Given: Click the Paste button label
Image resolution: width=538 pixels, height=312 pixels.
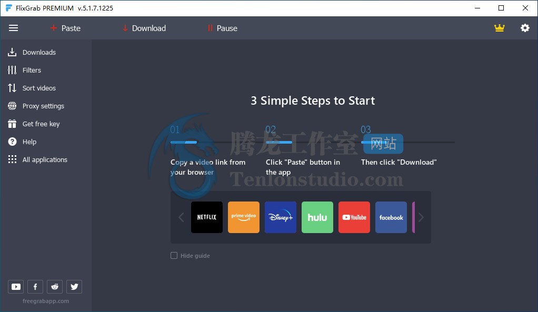Looking at the screenshot, I should point(71,28).
